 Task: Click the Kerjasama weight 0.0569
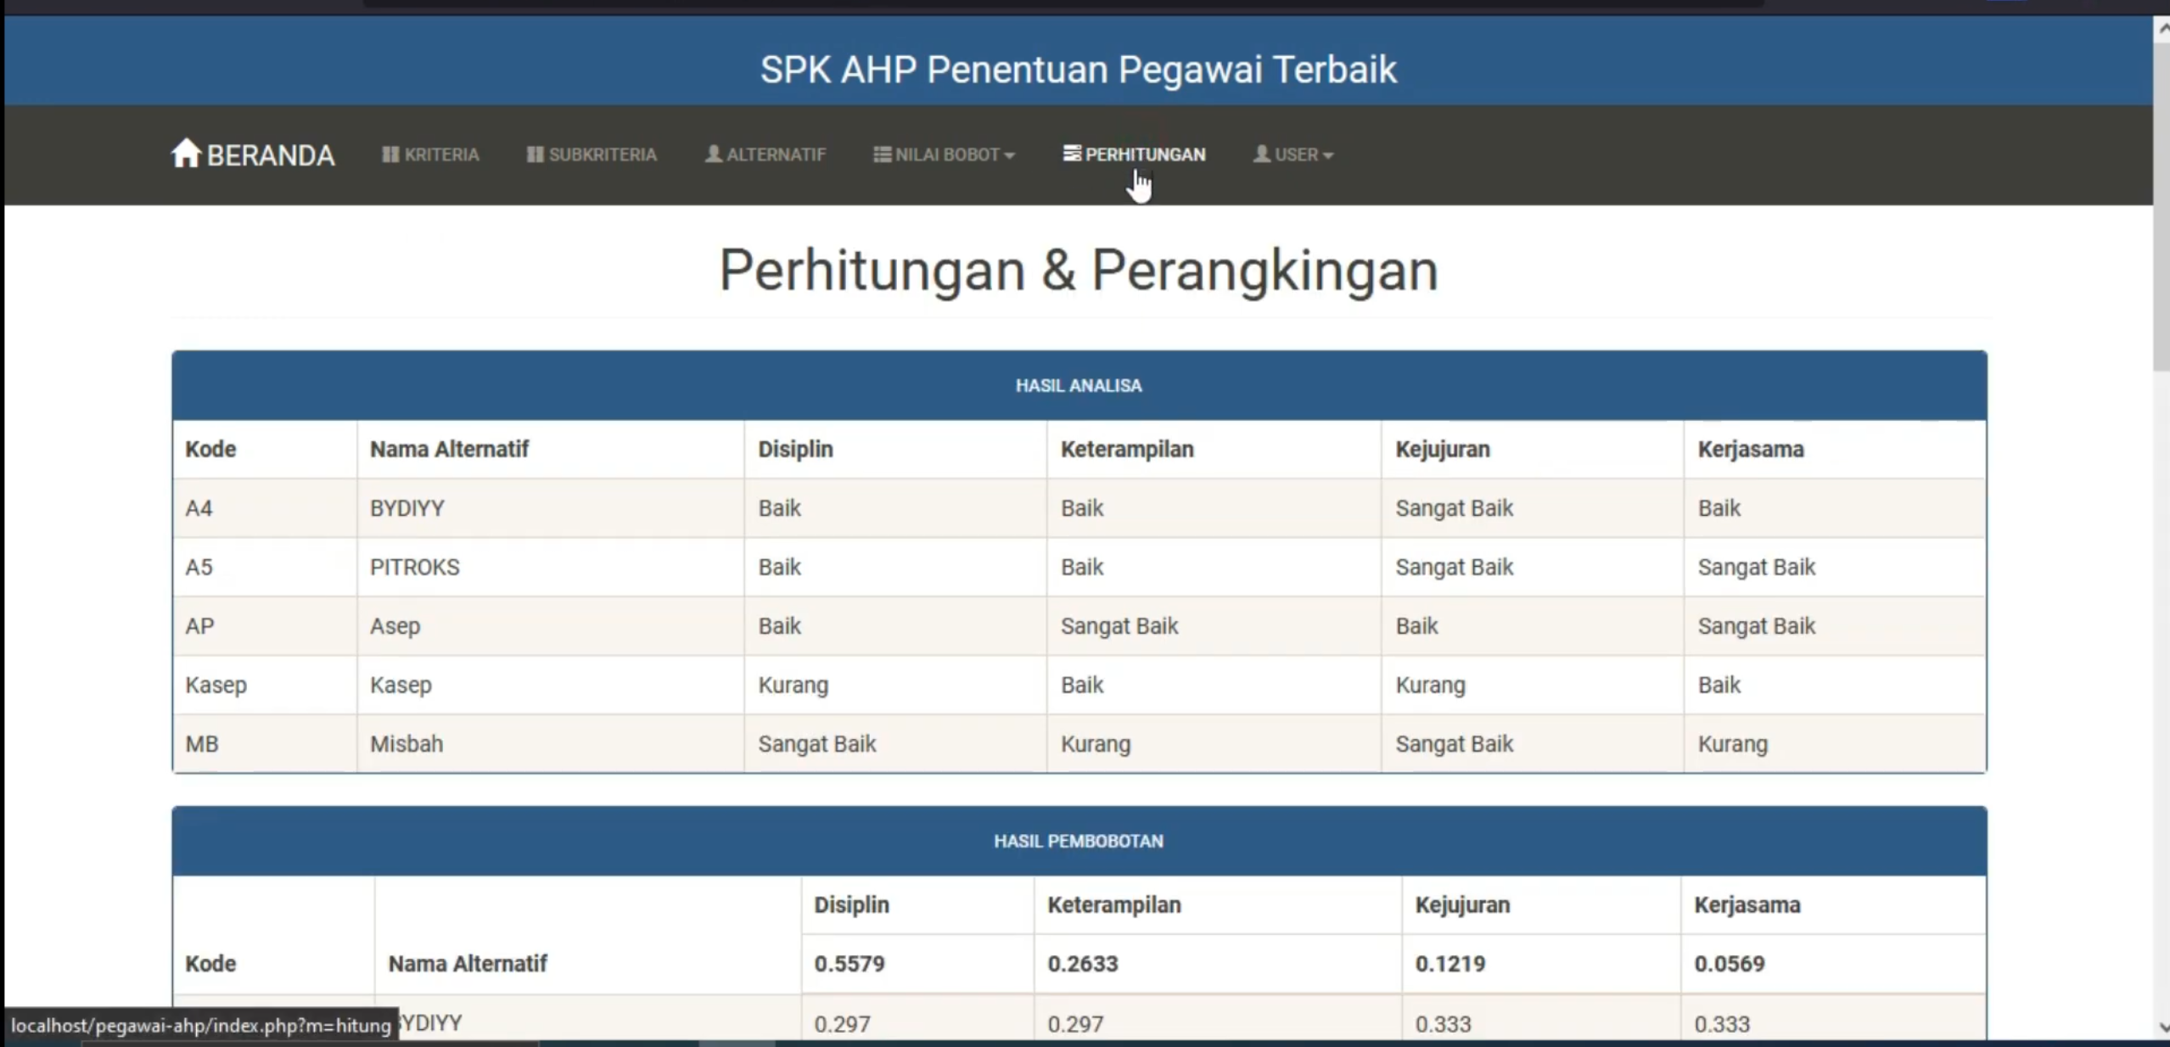click(1730, 964)
